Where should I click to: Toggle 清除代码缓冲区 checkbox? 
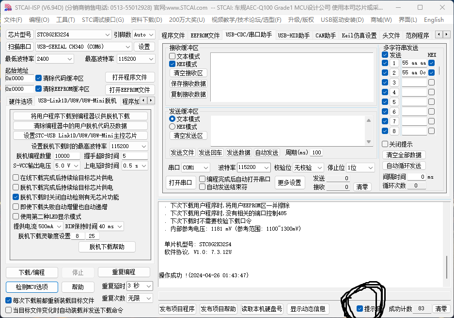click(x=38, y=78)
